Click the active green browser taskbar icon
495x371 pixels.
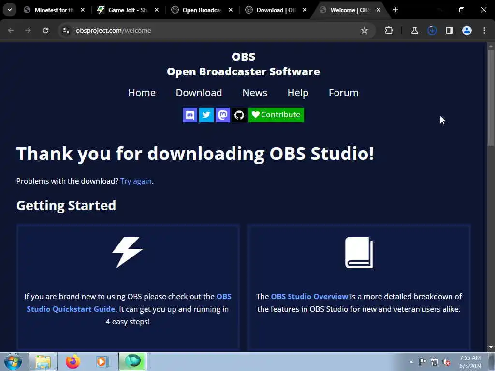click(133, 361)
